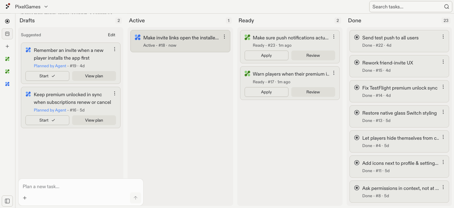Open the kebab menu on 'Send test push' card
This screenshot has width=454, height=208.
pos(443,37)
